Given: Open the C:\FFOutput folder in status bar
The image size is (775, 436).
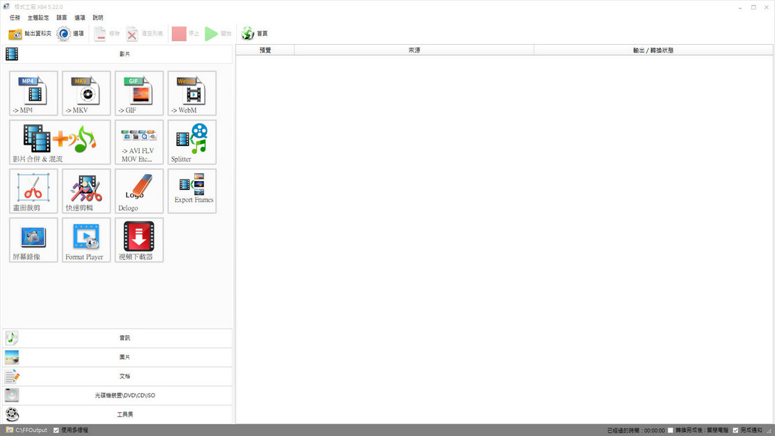Looking at the screenshot, I should (27, 430).
